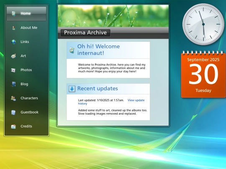The height and width of the screenshot is (169, 226).
Task: Click the grass banner image
Action: pyautogui.click(x=113, y=16)
